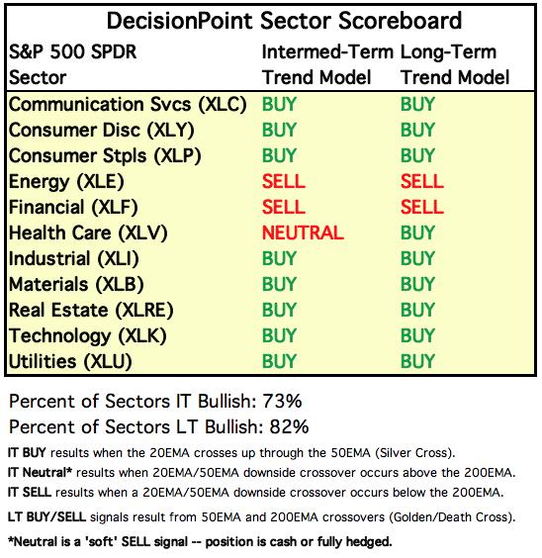Click Technology (XLK) long-term BUY signal

417,335
